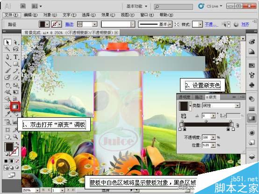The width and height of the screenshot is (259, 194).
Task: Choose the Eraser tool
Action: tap(16, 77)
